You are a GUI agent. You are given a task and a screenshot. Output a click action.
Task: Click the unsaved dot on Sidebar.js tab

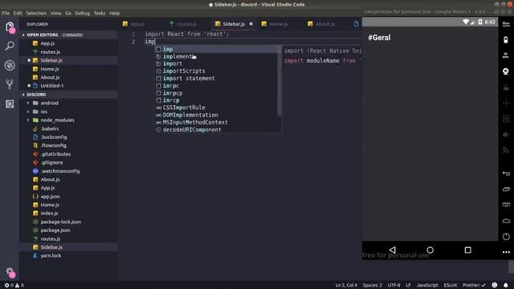click(251, 24)
